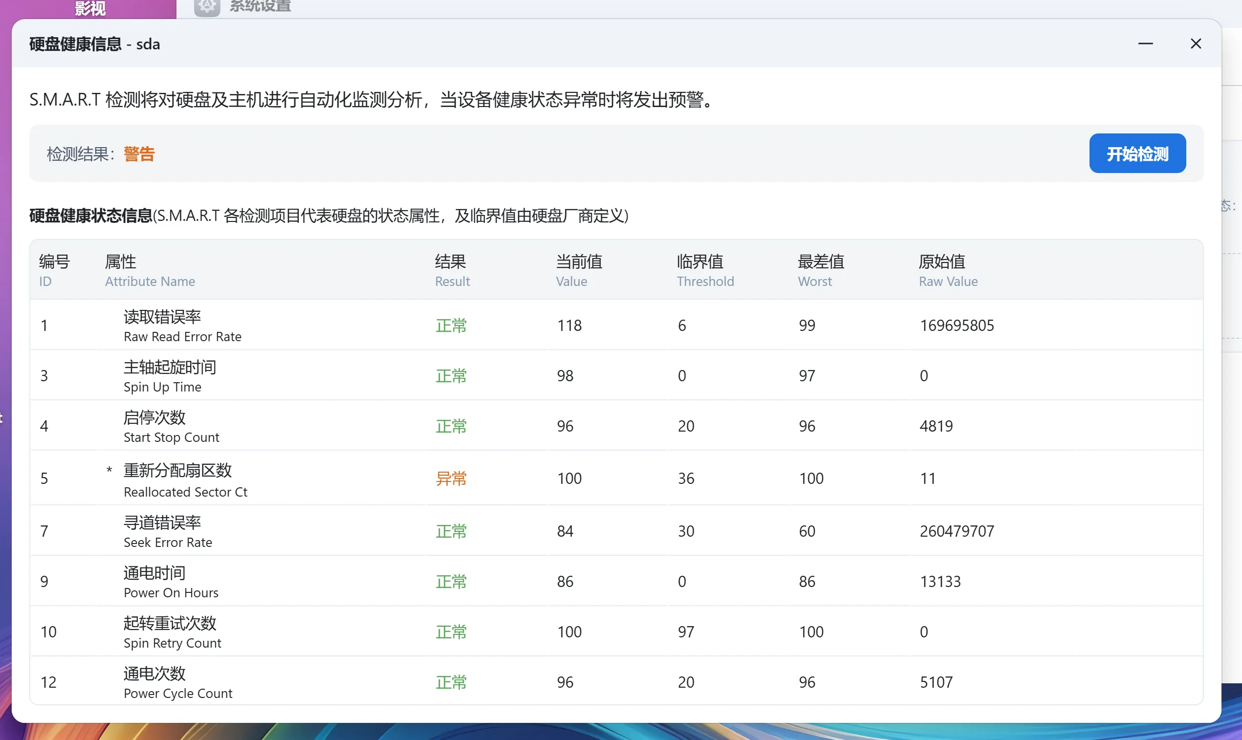Click the 警告 detection result text

point(139,153)
